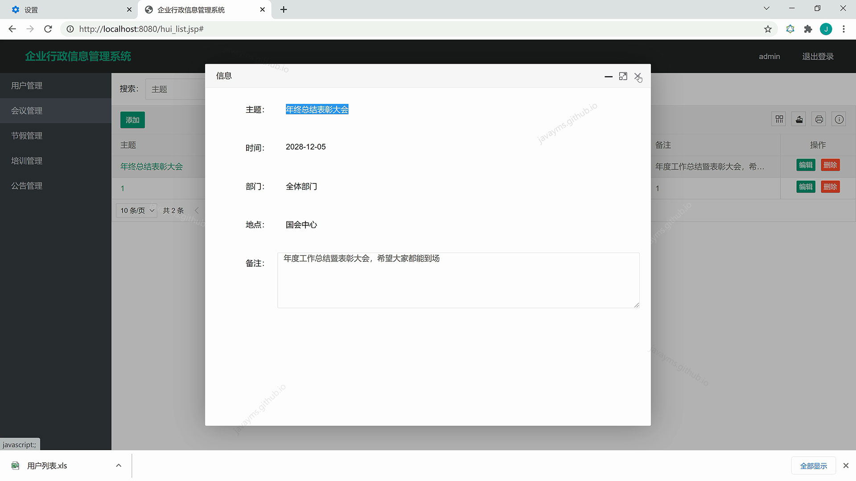Screen dimensions: 856x481
Task: Click inside the 备注 textarea
Action: pyautogui.click(x=458, y=281)
